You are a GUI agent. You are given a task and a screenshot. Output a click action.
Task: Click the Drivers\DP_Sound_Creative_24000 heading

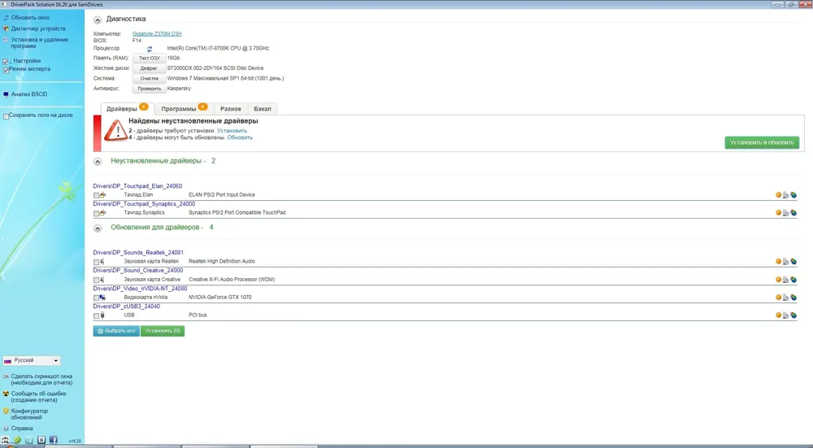(138, 270)
